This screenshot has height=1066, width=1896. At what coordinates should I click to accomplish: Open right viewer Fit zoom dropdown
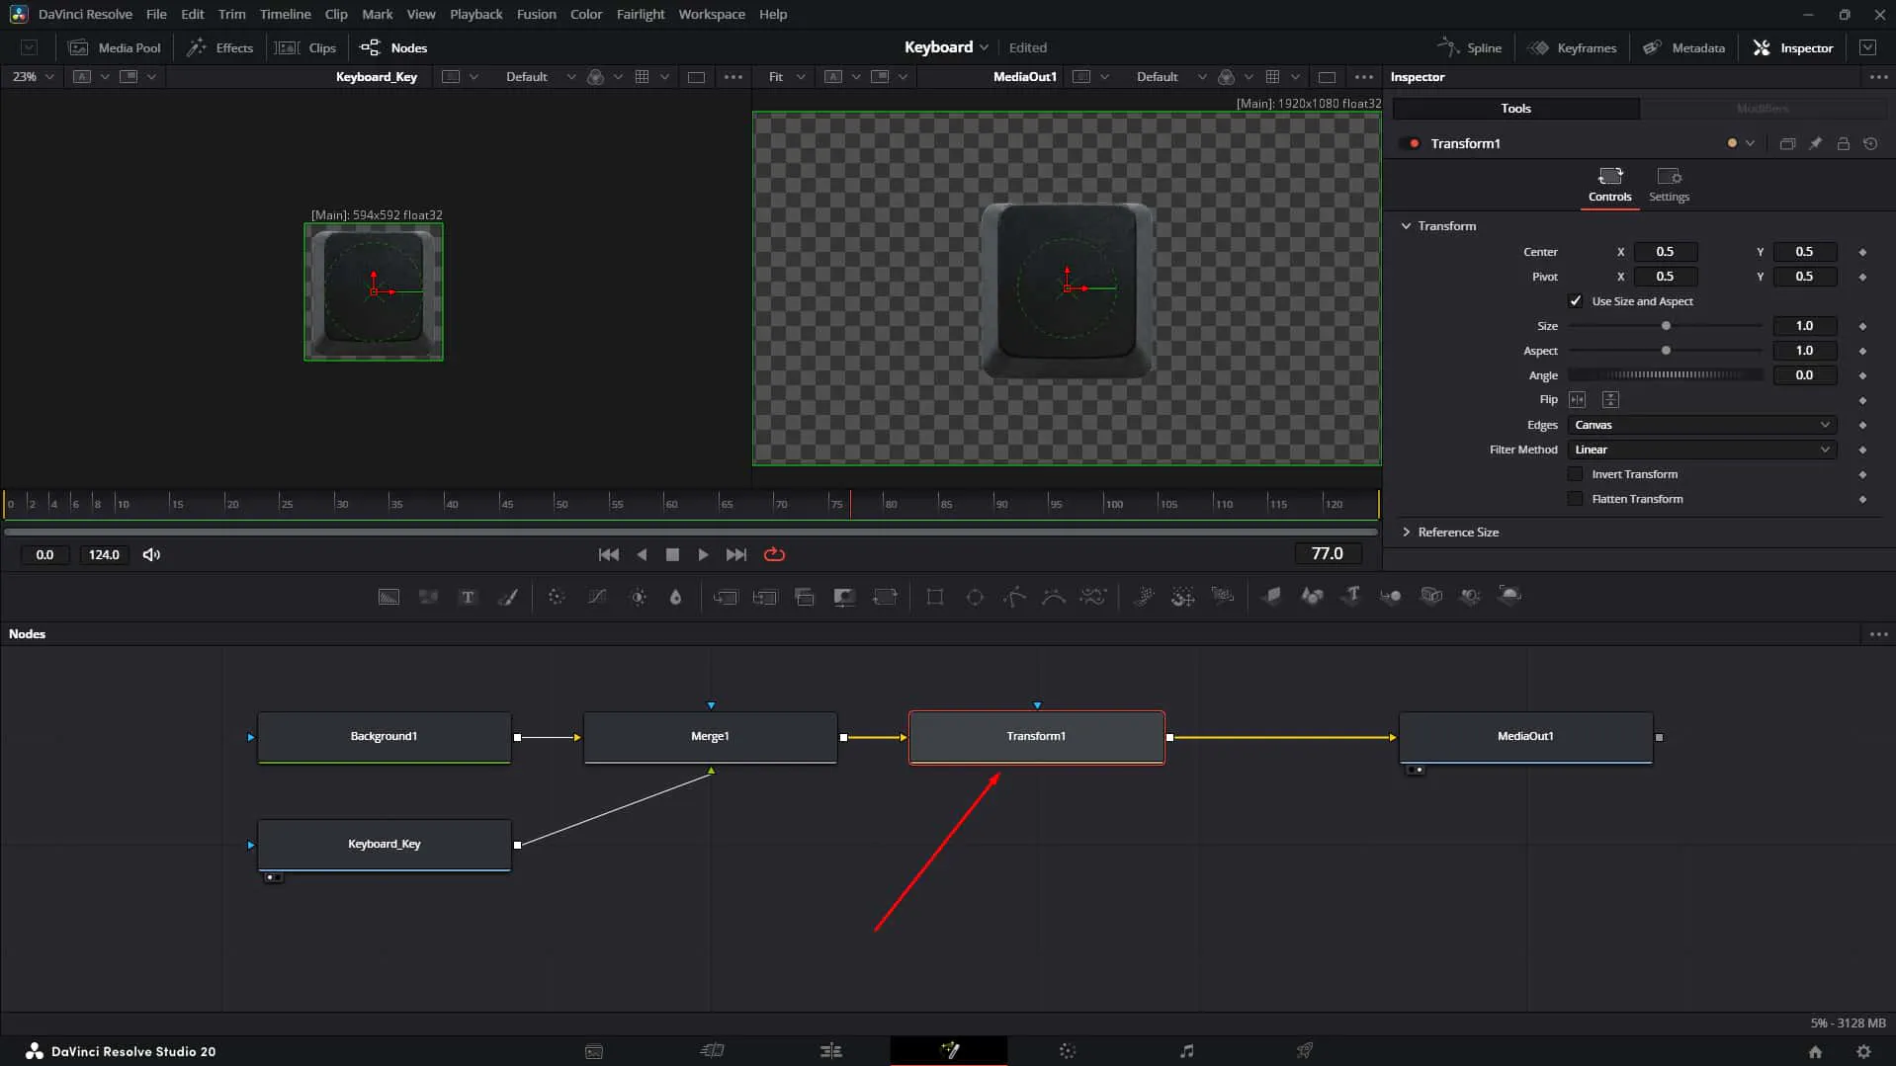click(787, 77)
